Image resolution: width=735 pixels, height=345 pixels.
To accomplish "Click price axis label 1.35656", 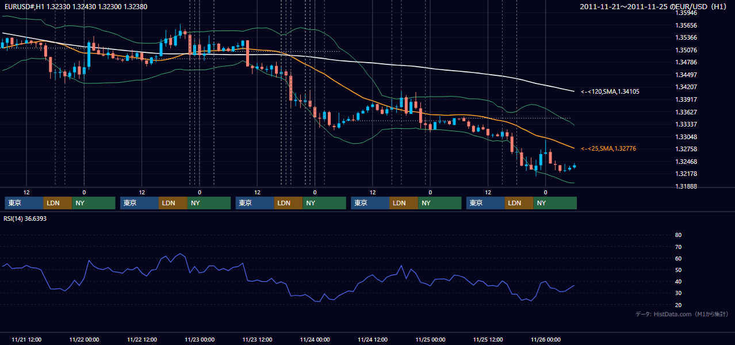I will tap(686, 25).
